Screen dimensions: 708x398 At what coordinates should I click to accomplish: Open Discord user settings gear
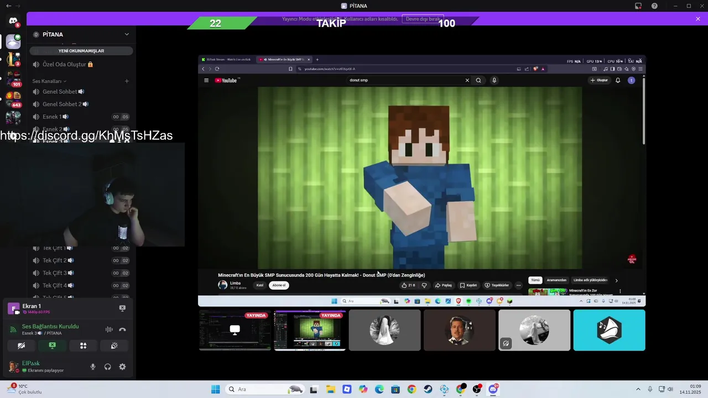click(122, 366)
